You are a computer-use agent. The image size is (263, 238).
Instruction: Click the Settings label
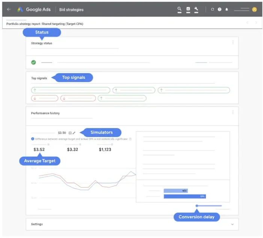37,224
